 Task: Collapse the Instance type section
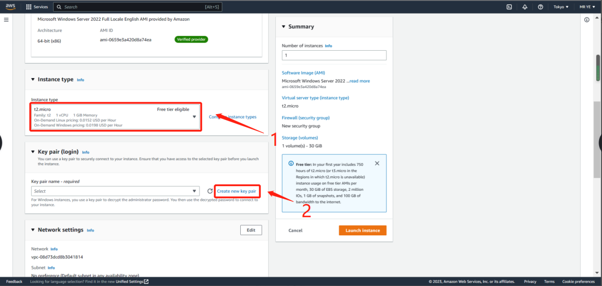point(33,80)
